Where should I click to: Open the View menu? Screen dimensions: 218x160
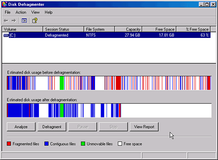click(x=35, y=12)
